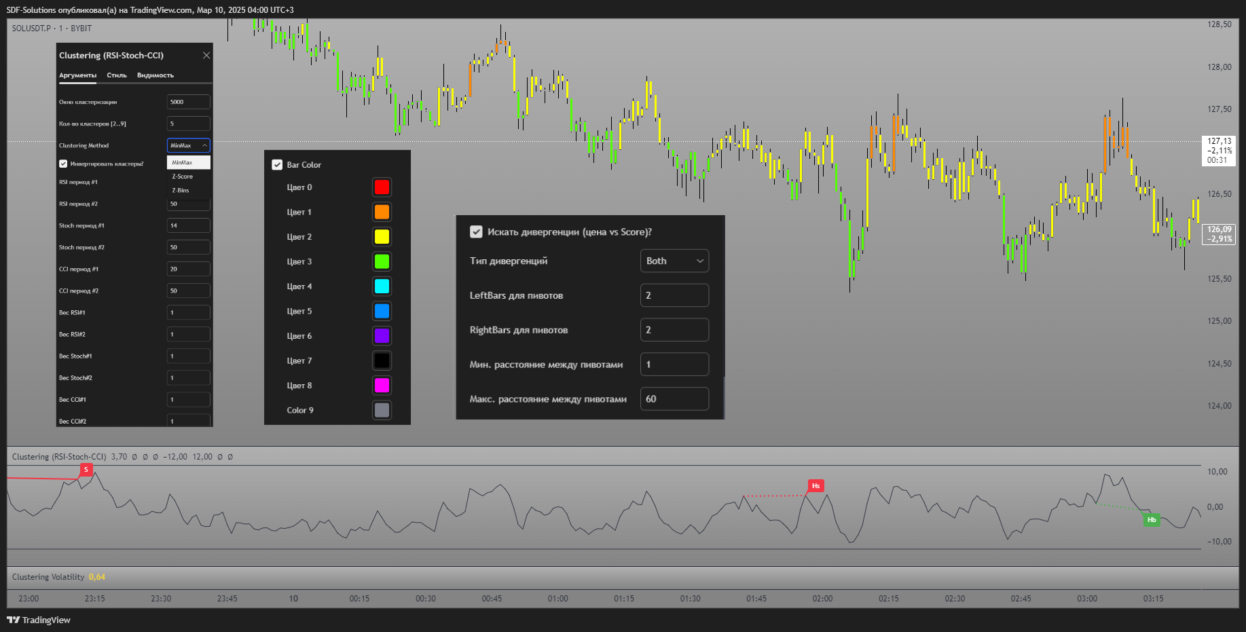Viewport: 1246px width, 632px height.
Task: Open the Тип дивергенций dropdown
Action: click(x=674, y=261)
